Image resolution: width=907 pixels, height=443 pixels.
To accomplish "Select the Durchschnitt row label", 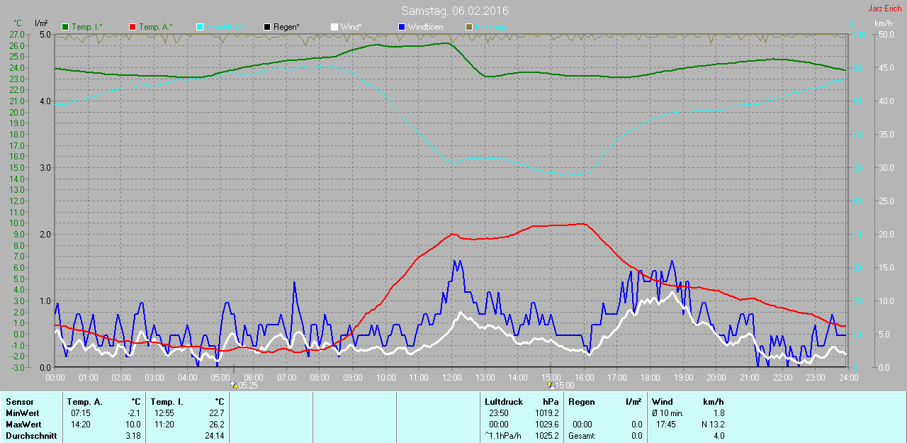I will tap(30, 436).
